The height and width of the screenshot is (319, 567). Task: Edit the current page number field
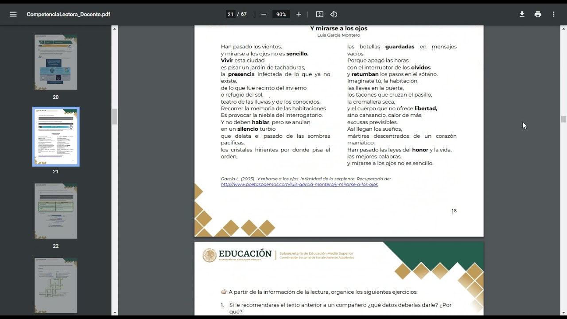click(x=230, y=14)
